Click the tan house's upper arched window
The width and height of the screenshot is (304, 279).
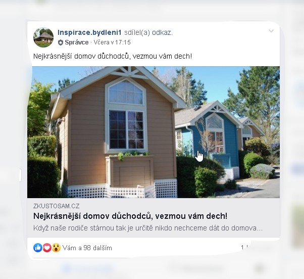[126, 92]
